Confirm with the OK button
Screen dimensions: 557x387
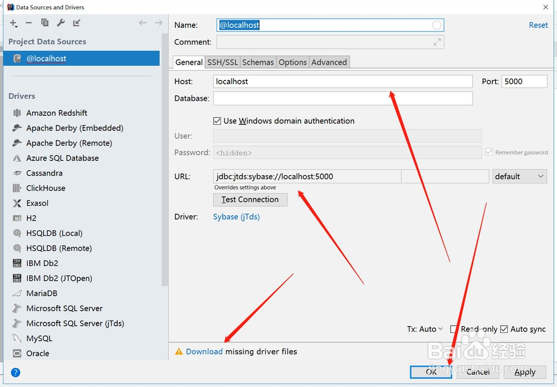431,372
